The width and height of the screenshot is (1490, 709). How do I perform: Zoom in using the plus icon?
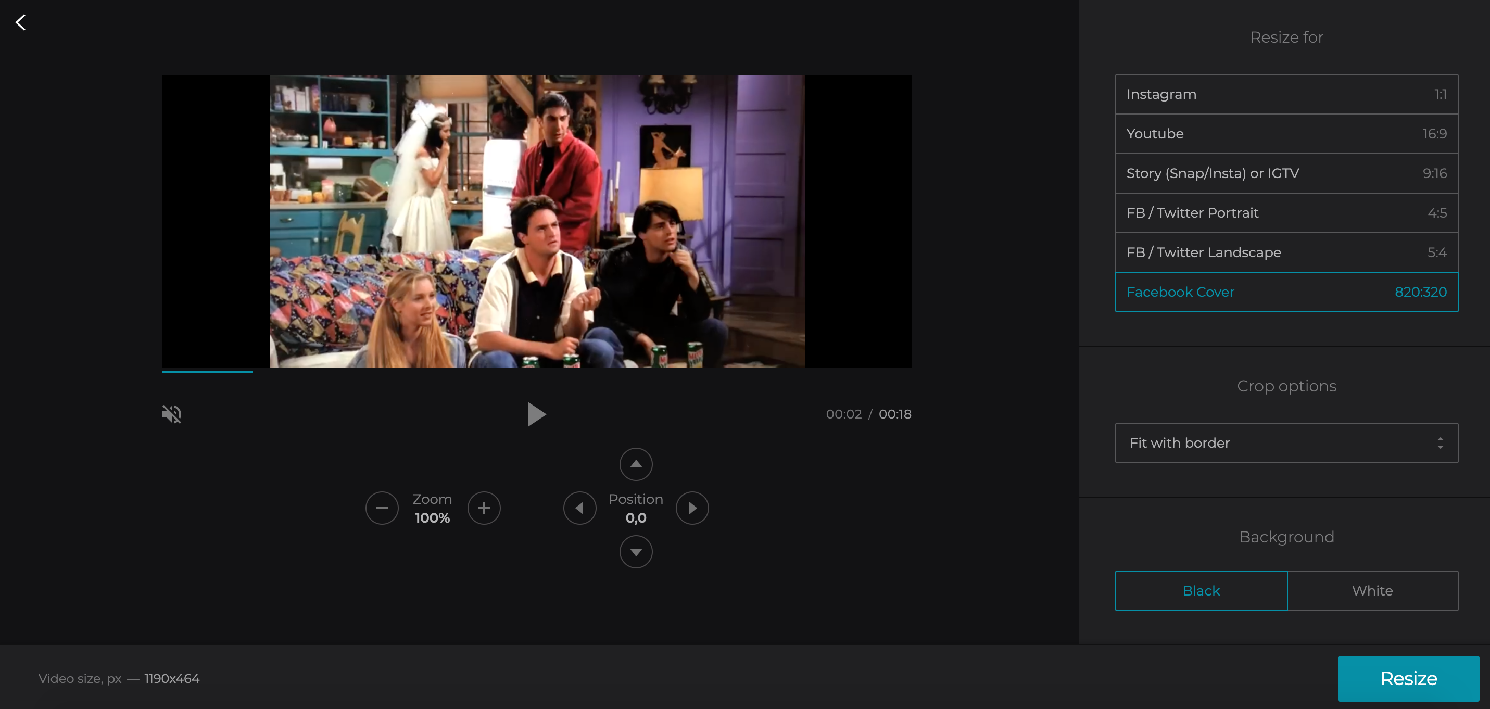(484, 508)
